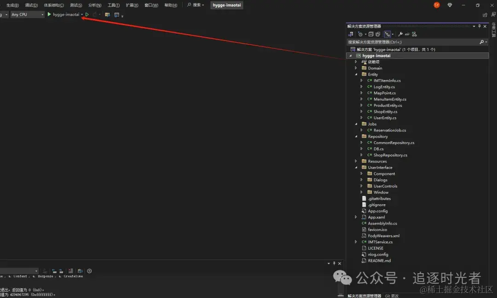Open the 调试(D) Debug menu
This screenshot has height=298, width=497.
[x=31, y=5]
